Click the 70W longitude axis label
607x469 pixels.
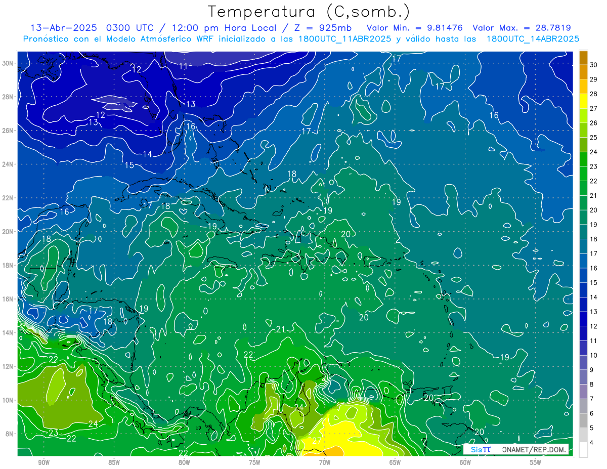(x=325, y=462)
